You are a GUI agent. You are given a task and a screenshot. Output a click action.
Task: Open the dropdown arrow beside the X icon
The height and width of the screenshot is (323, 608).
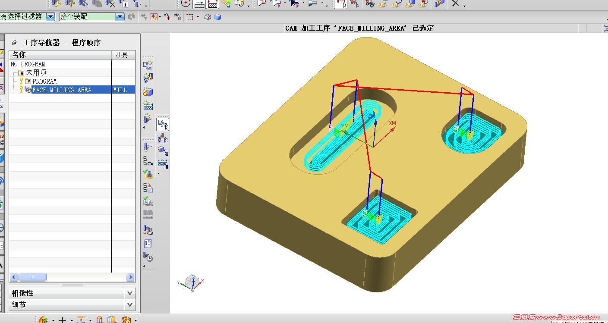(x=464, y=5)
